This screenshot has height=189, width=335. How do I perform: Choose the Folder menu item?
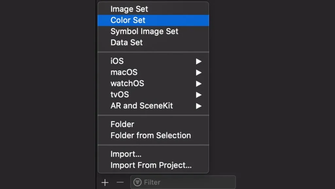(x=122, y=124)
